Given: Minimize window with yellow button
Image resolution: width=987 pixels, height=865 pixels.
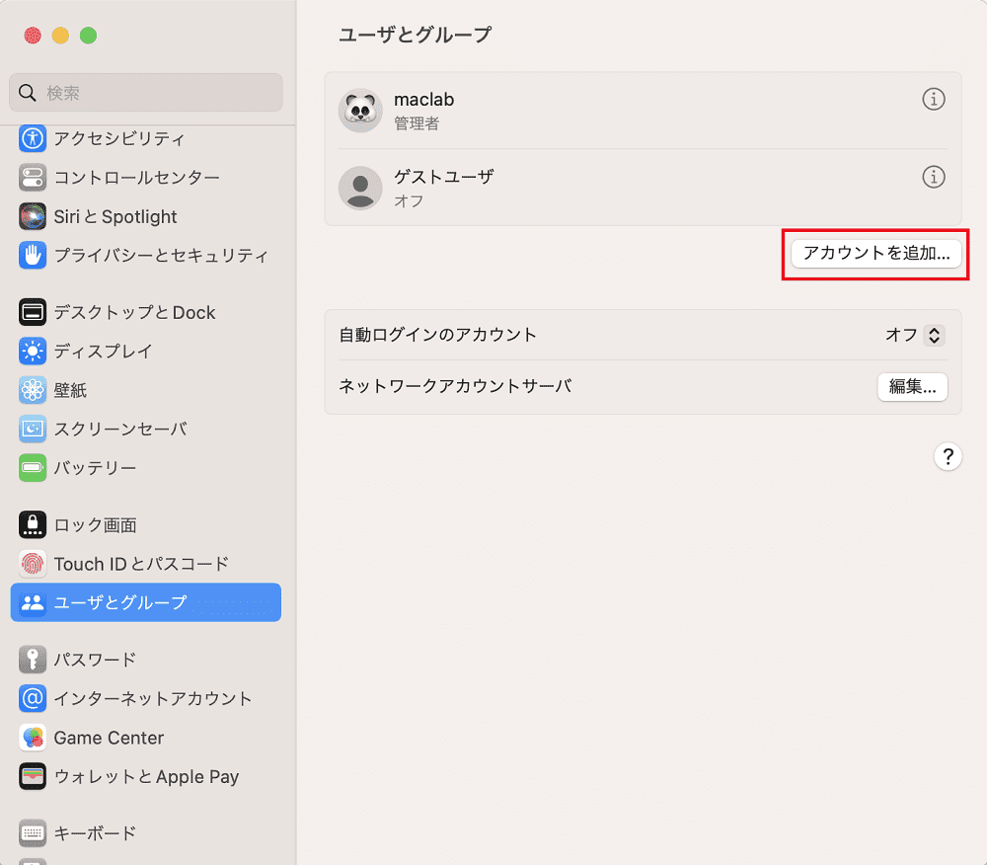Looking at the screenshot, I should pos(60,36).
